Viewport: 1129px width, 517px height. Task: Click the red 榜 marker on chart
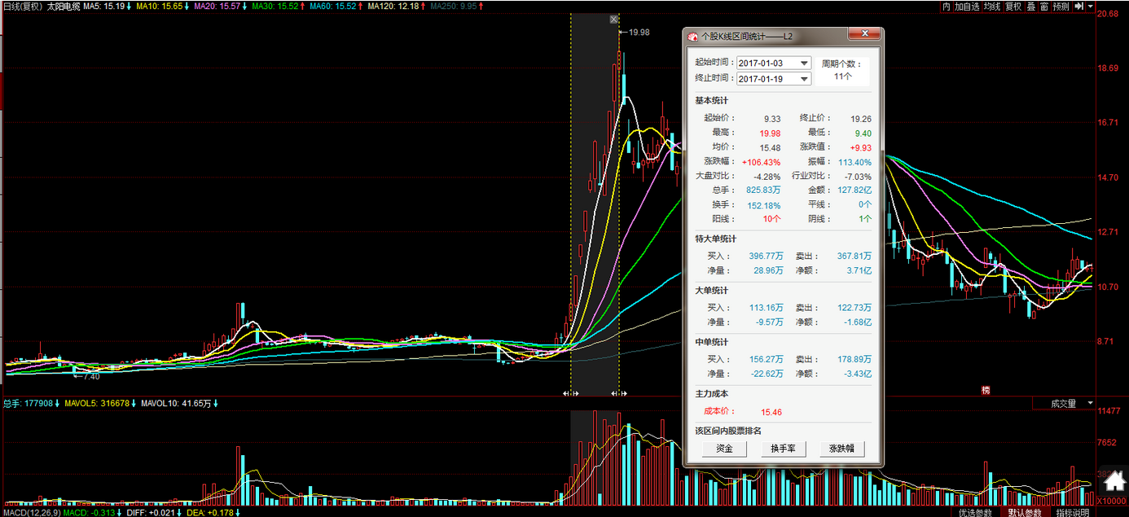986,391
